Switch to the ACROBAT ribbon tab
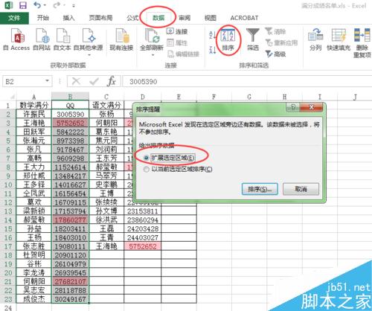Viewport: 372px width, 311px height. pyautogui.click(x=244, y=18)
